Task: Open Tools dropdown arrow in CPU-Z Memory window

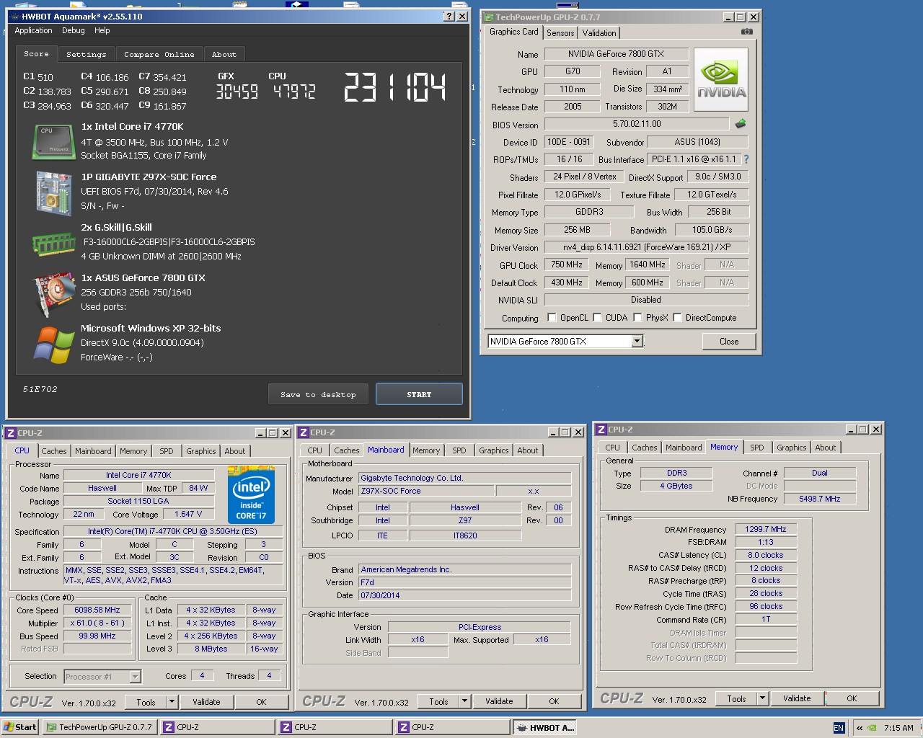Action: (x=762, y=698)
